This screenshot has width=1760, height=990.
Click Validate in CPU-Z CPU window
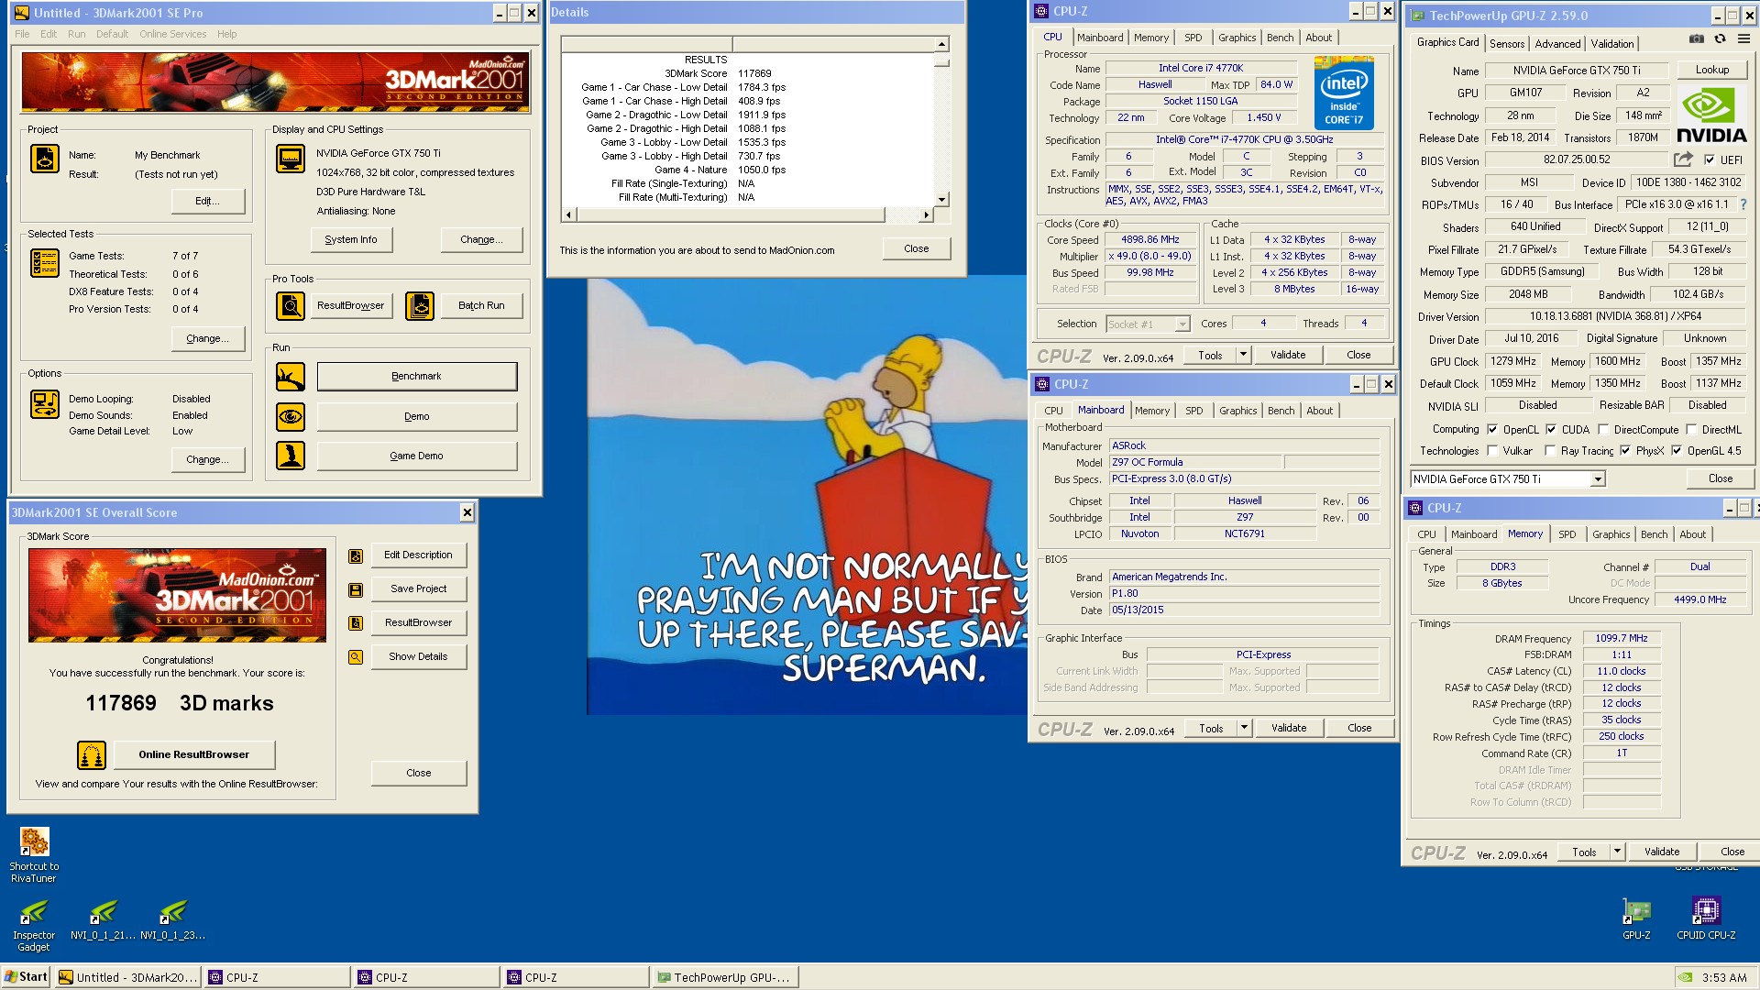[x=1287, y=355]
